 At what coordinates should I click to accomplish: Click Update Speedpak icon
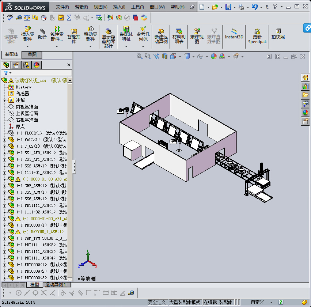click(x=257, y=36)
